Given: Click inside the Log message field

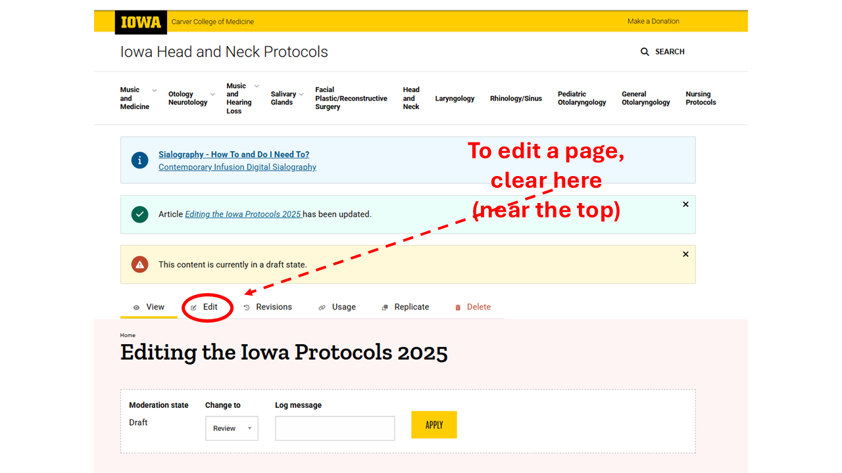Looking at the screenshot, I should [334, 428].
